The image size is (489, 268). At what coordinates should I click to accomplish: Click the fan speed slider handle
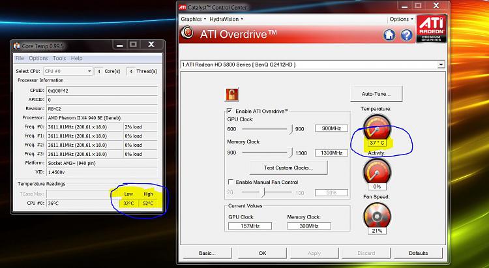tap(263, 192)
